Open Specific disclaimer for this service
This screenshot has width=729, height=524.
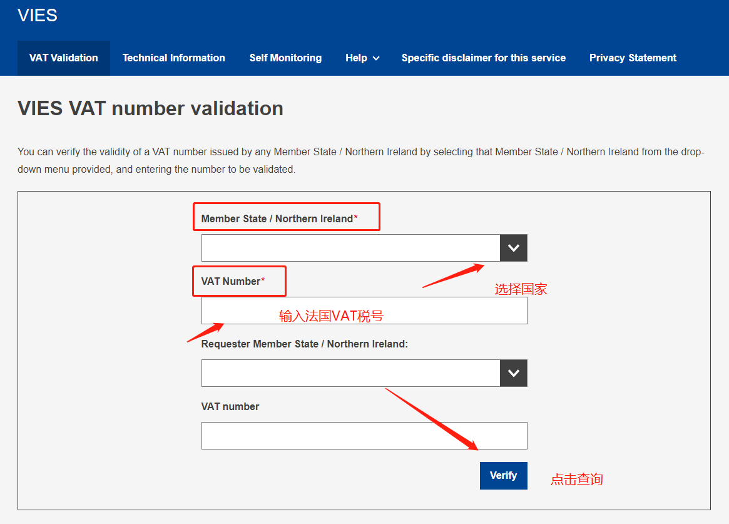coord(483,58)
